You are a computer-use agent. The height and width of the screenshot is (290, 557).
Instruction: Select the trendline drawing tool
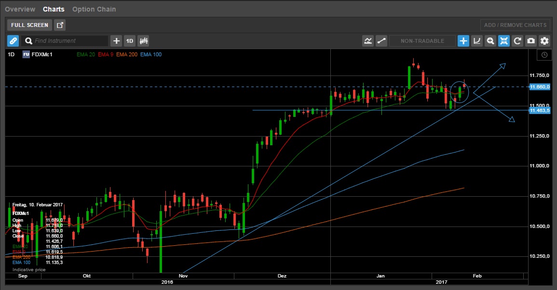point(381,41)
